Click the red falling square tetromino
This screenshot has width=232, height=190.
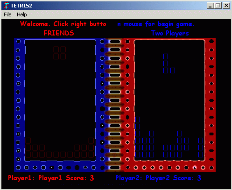click(x=59, y=53)
